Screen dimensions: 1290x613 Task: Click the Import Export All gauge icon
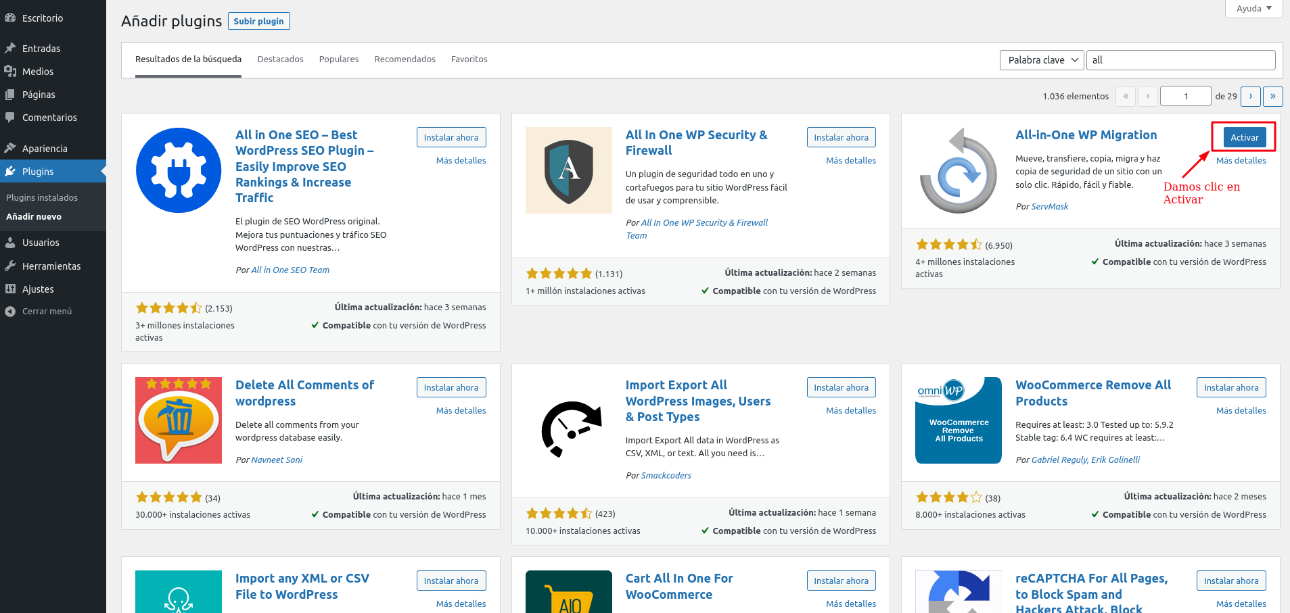click(x=569, y=420)
